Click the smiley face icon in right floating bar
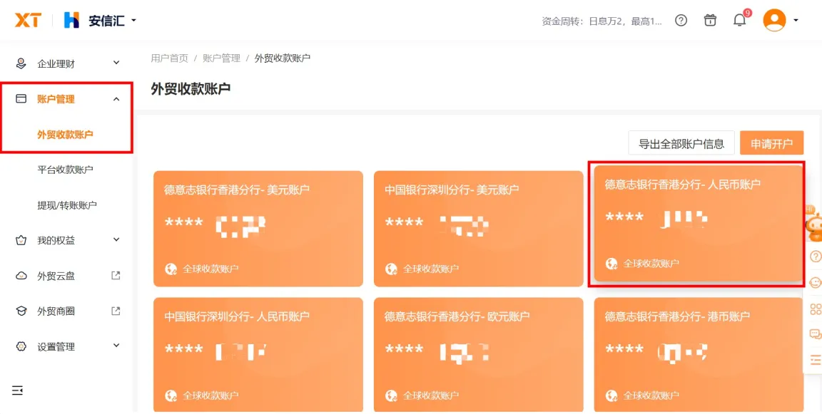This screenshot has height=414, width=822. (x=816, y=282)
